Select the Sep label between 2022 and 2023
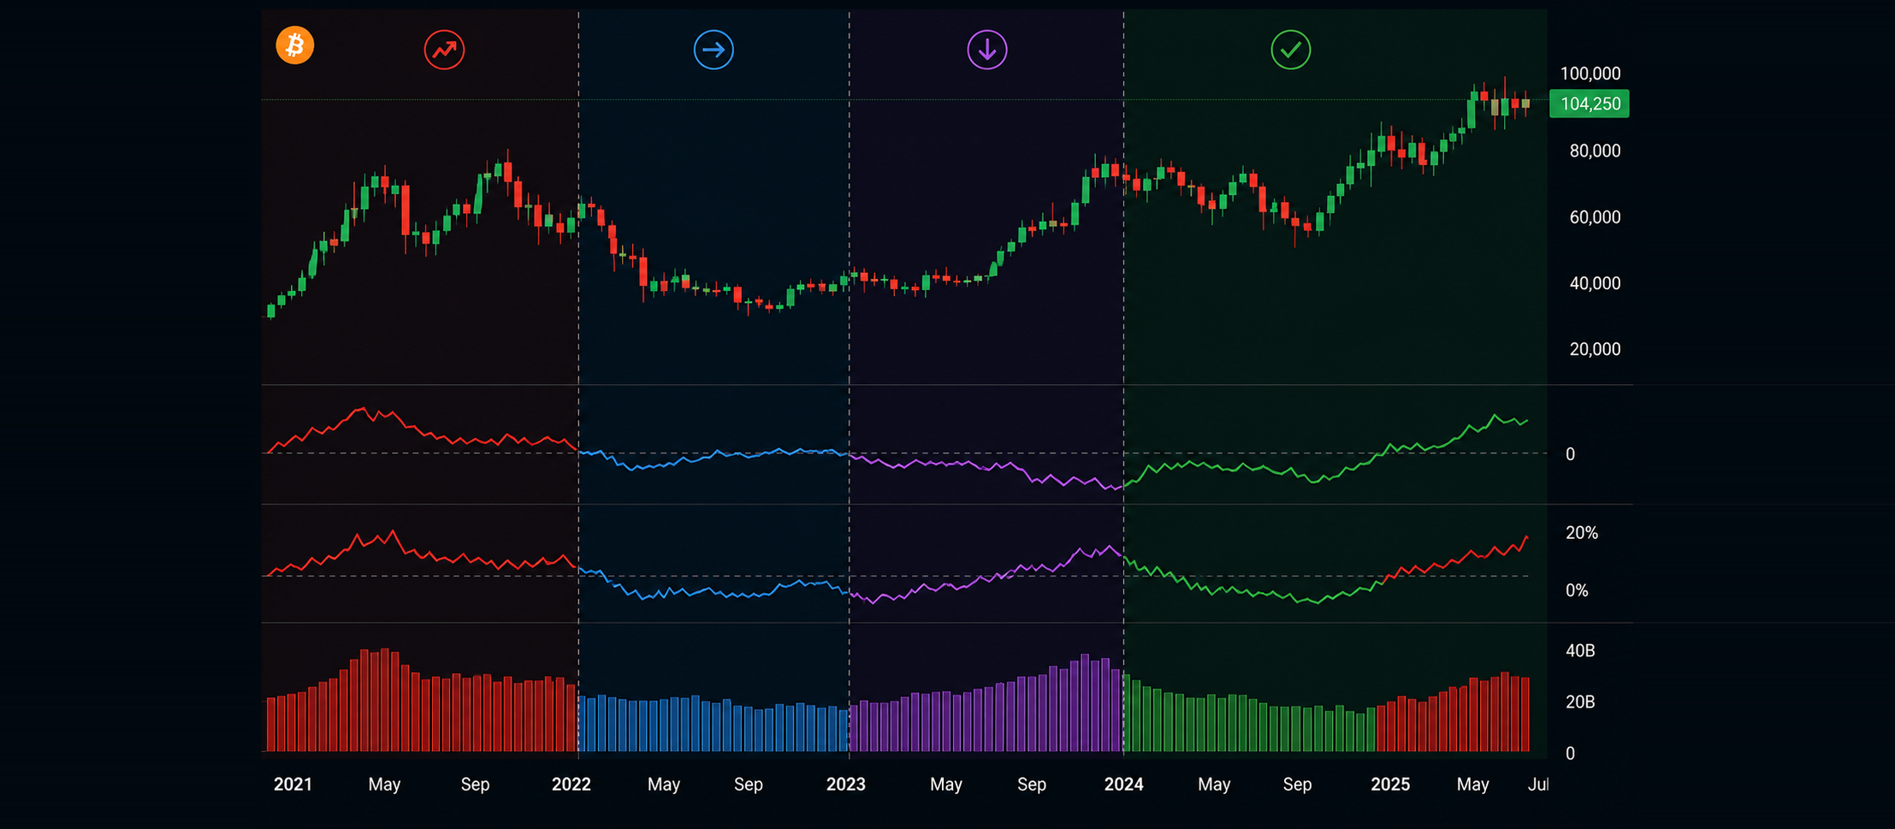The image size is (1895, 829). 749,785
